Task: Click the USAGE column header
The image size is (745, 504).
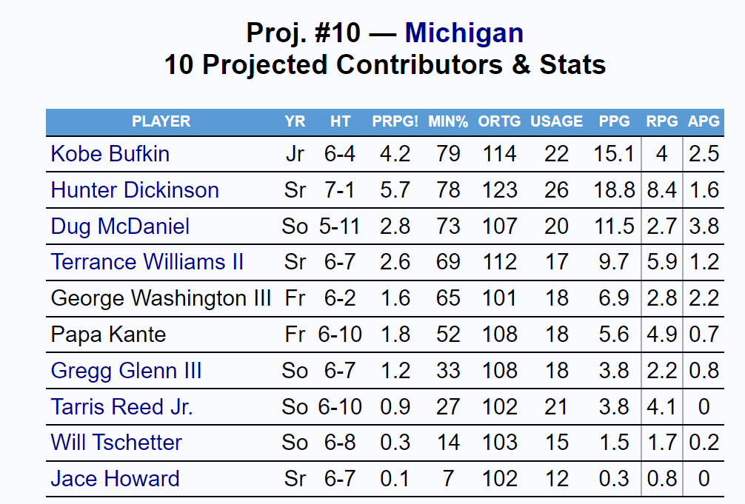Action: (556, 122)
